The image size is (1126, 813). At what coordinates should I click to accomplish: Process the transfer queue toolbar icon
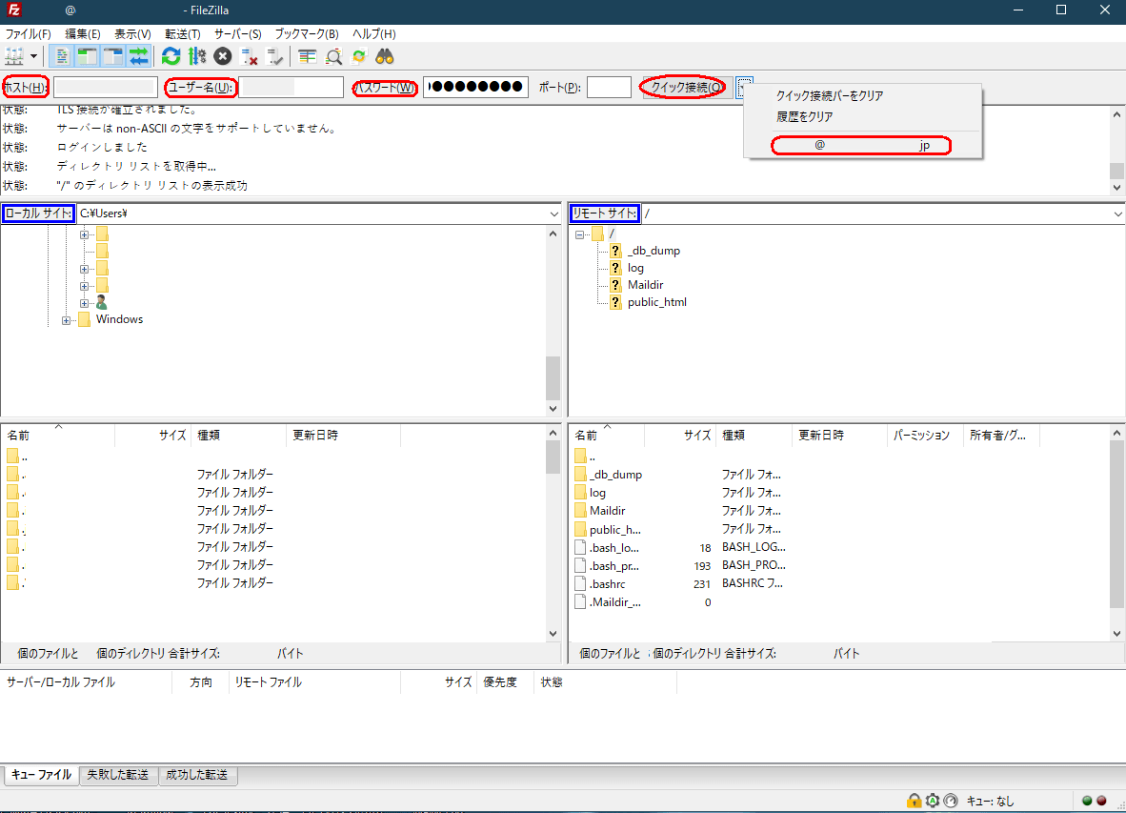(197, 56)
